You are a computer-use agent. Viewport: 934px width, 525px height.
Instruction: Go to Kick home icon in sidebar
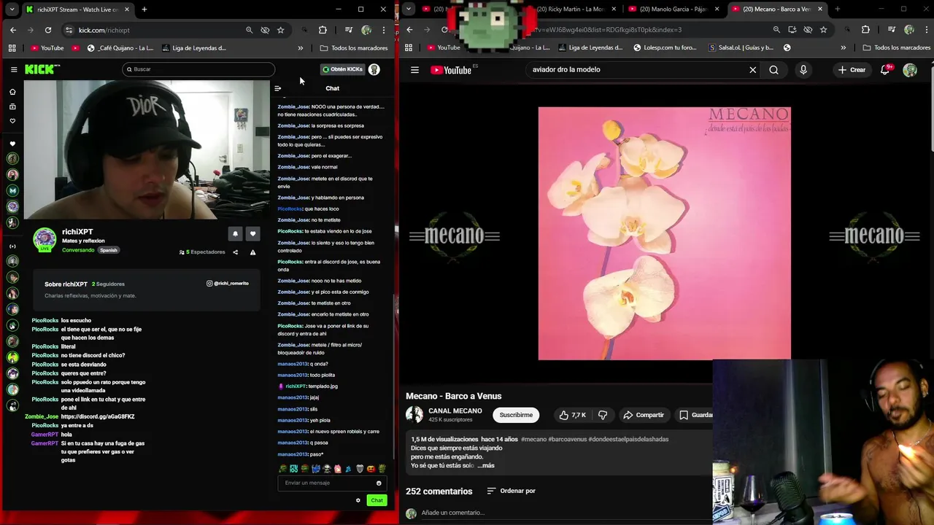[x=12, y=92]
